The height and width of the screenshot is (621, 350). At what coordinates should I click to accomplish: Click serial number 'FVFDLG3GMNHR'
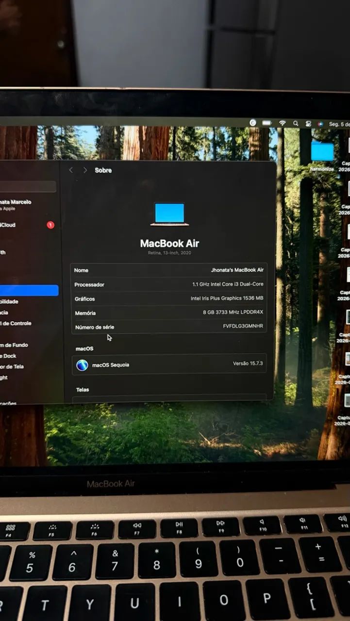click(x=243, y=326)
